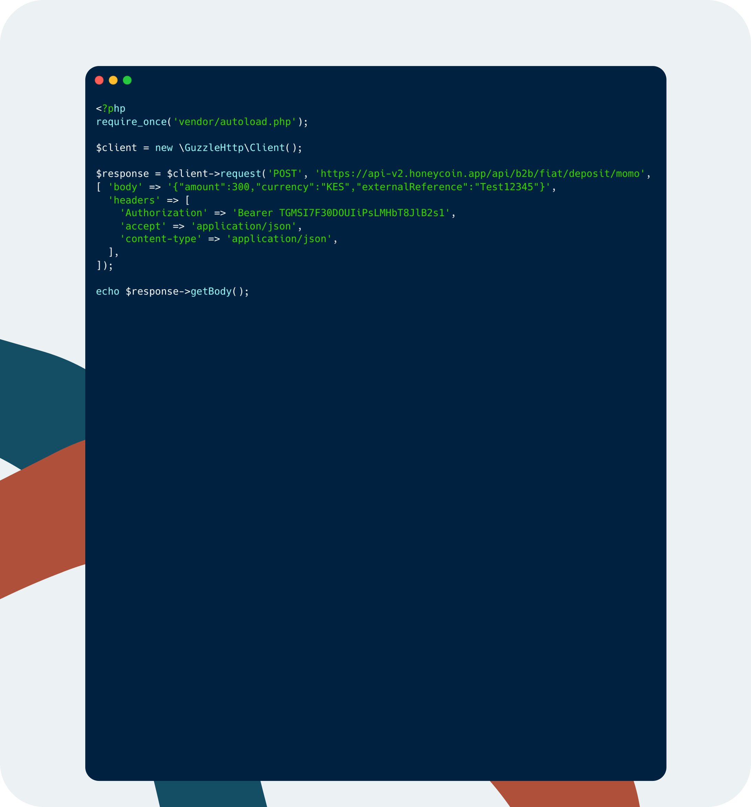This screenshot has width=751, height=807.
Task: Click the honeycoin API URL string
Action: point(480,174)
